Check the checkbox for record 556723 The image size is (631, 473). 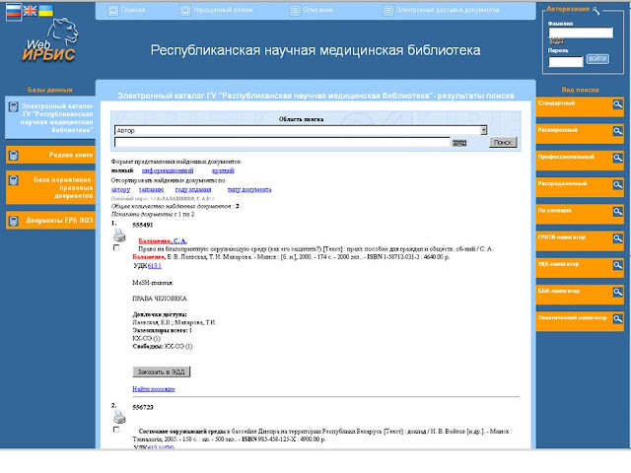pos(116,430)
